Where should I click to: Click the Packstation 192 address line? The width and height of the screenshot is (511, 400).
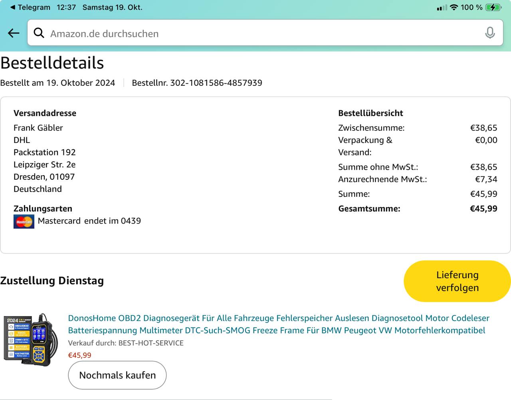(44, 152)
